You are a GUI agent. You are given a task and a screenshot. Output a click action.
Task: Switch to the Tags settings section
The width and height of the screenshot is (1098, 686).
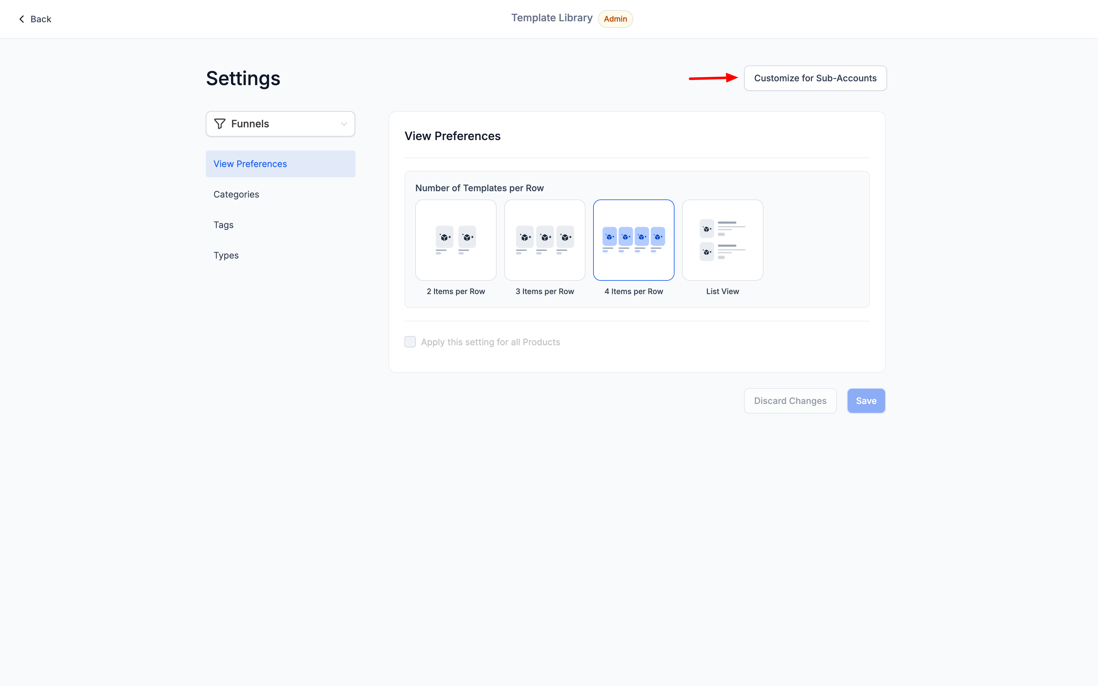point(223,225)
